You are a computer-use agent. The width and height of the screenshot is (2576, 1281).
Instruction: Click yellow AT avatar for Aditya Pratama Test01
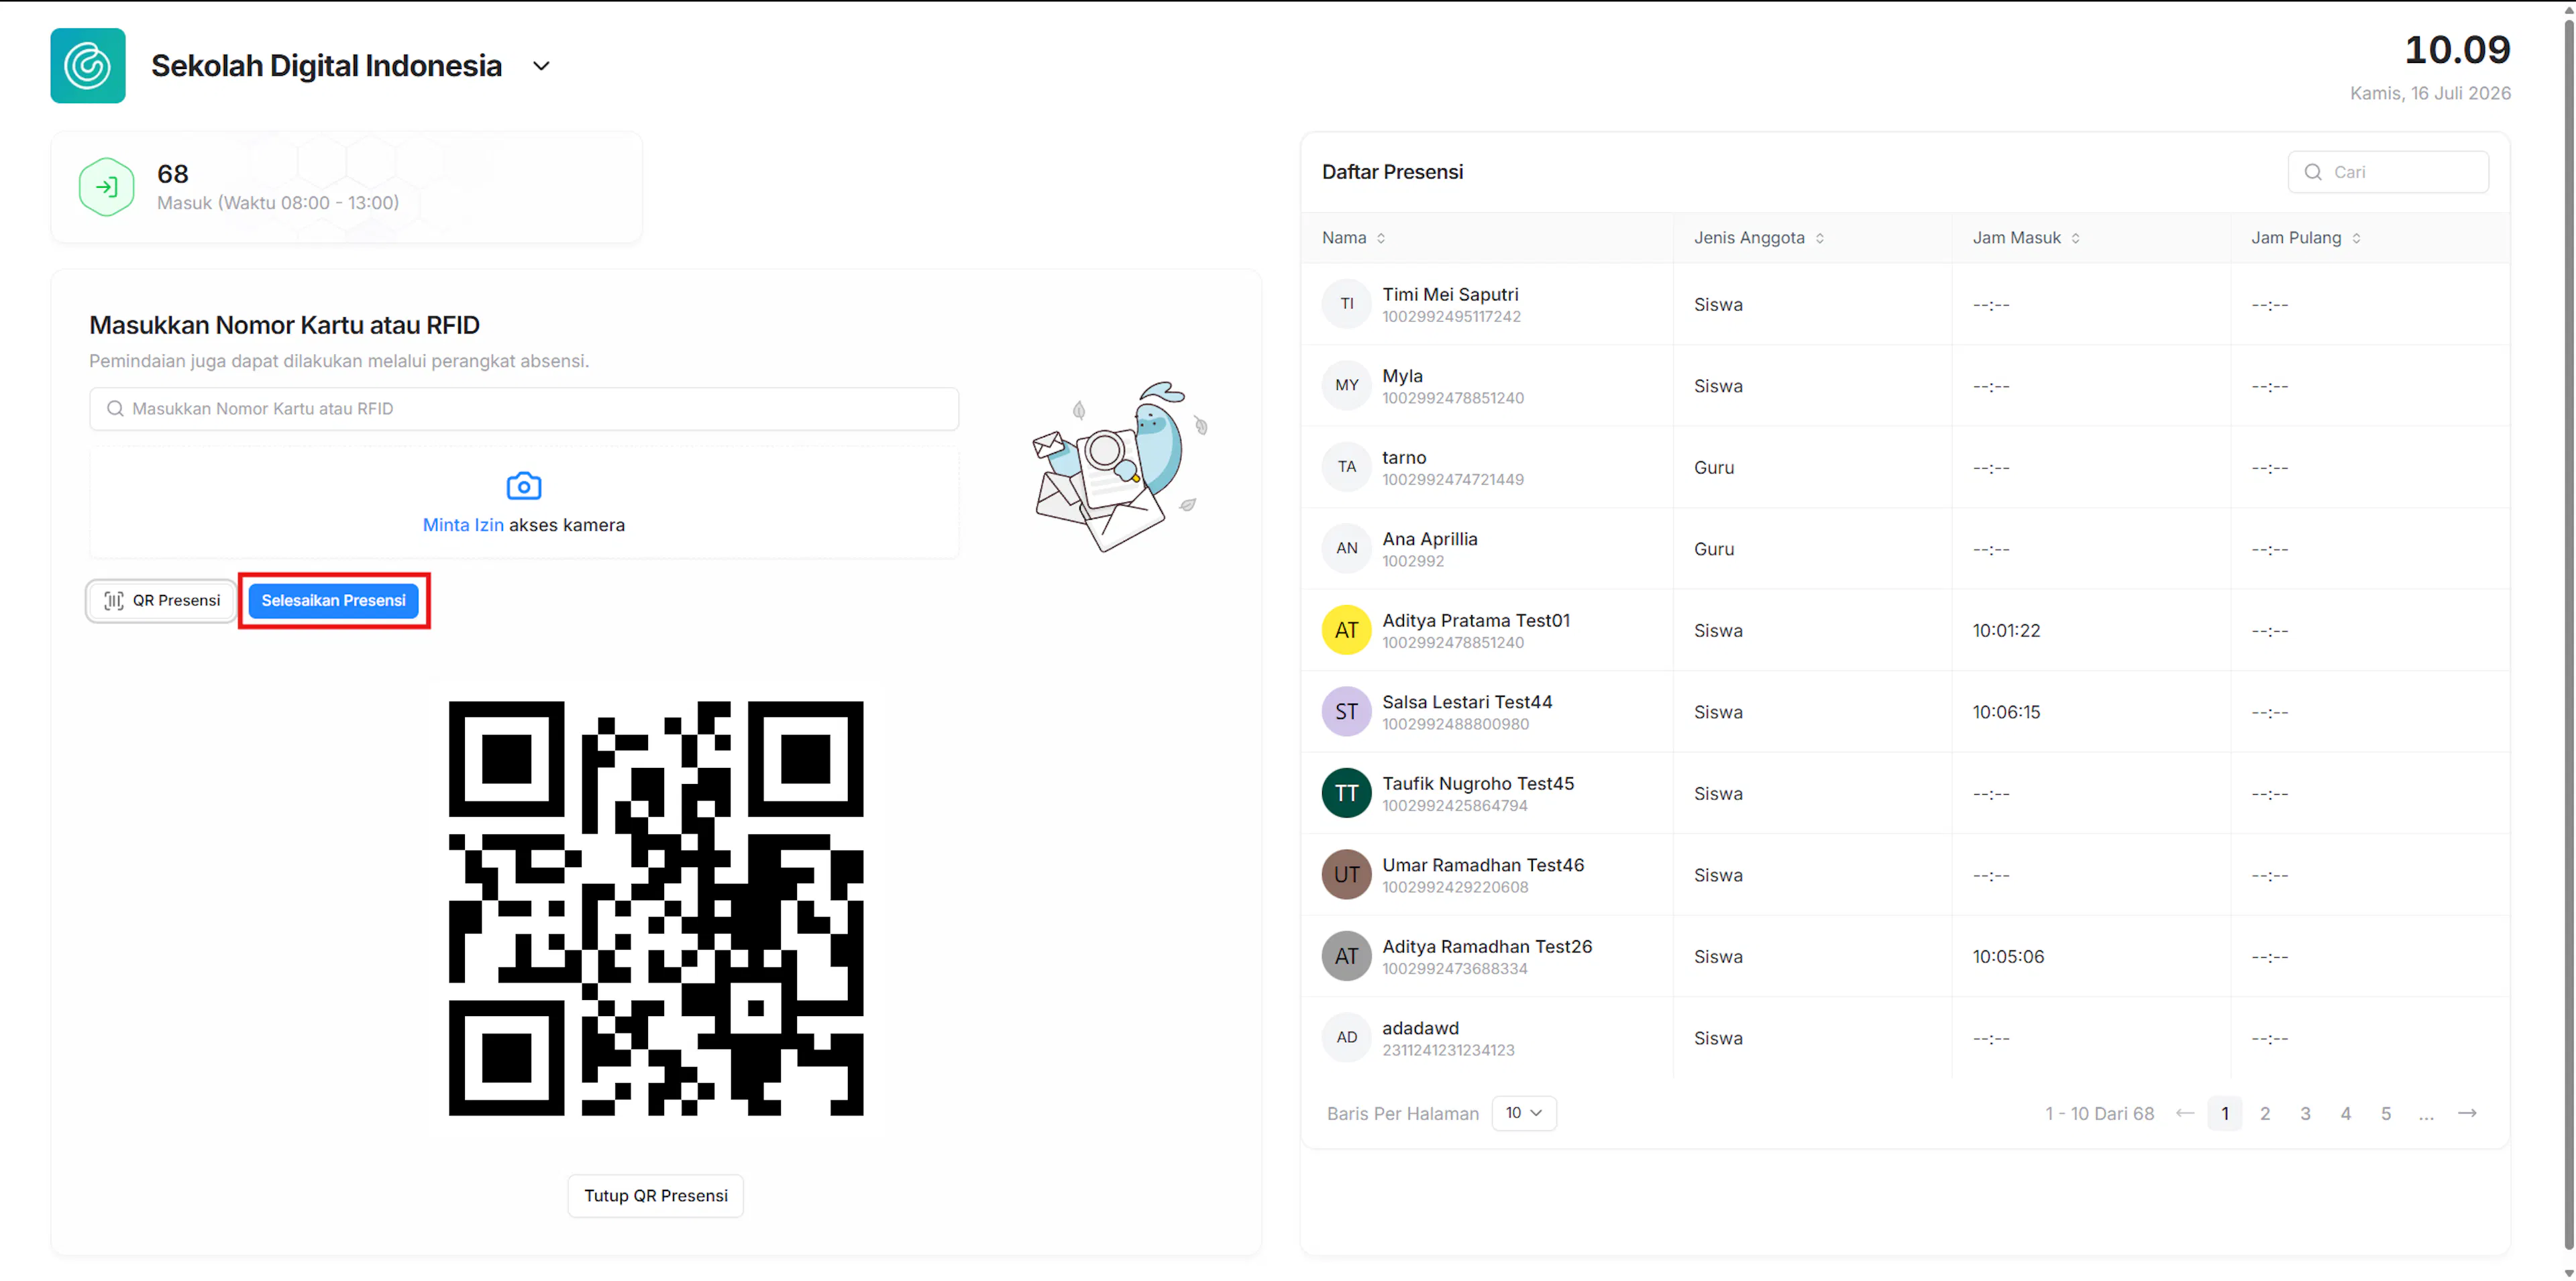[x=1347, y=630]
